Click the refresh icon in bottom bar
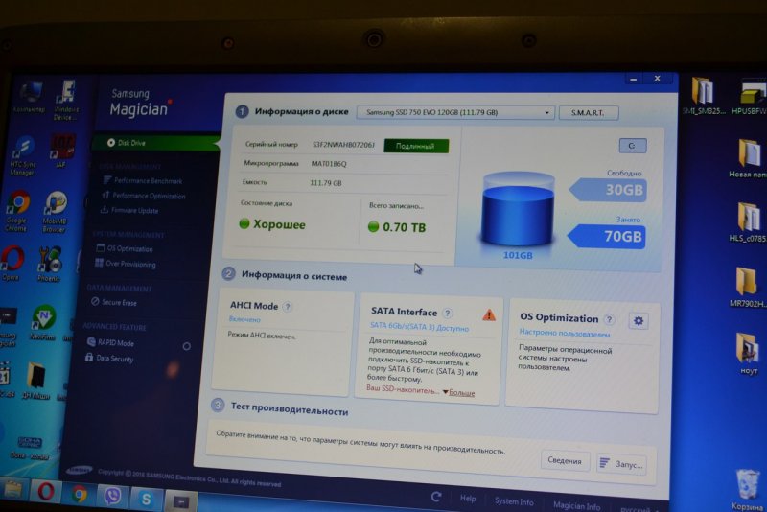This screenshot has width=767, height=512. coord(436,497)
